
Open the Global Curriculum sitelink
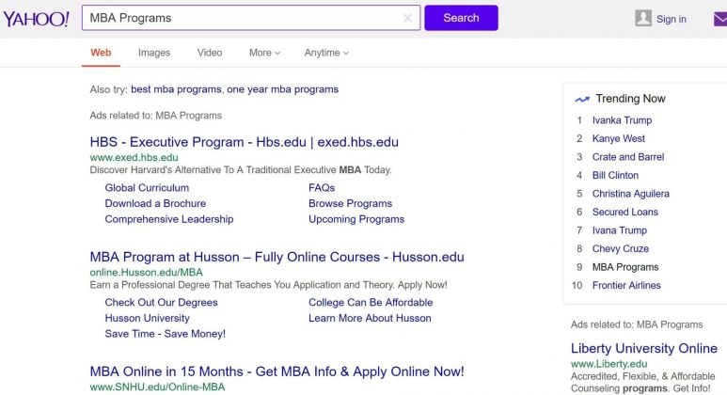147,188
